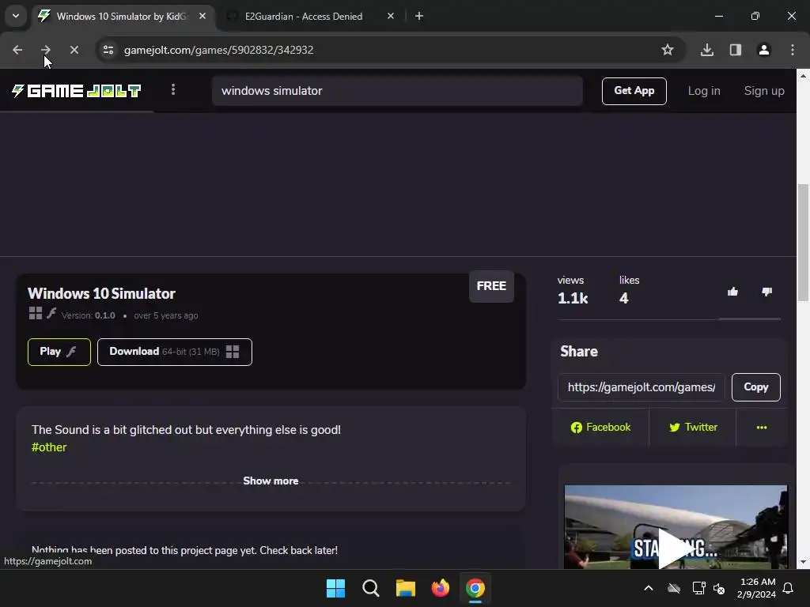Expand the tab search dropdown
810x607 pixels.
16,16
